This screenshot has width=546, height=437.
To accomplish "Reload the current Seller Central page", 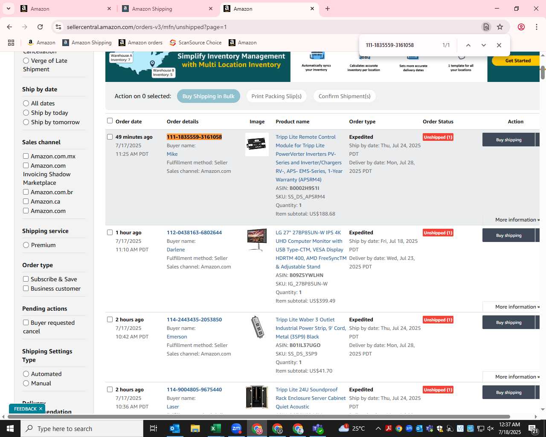I will click(x=40, y=27).
